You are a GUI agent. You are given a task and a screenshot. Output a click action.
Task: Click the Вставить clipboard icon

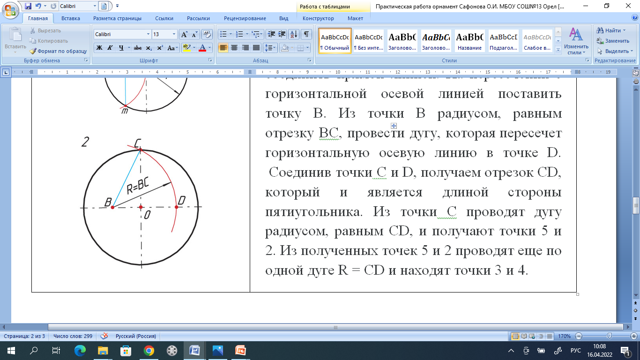click(15, 35)
